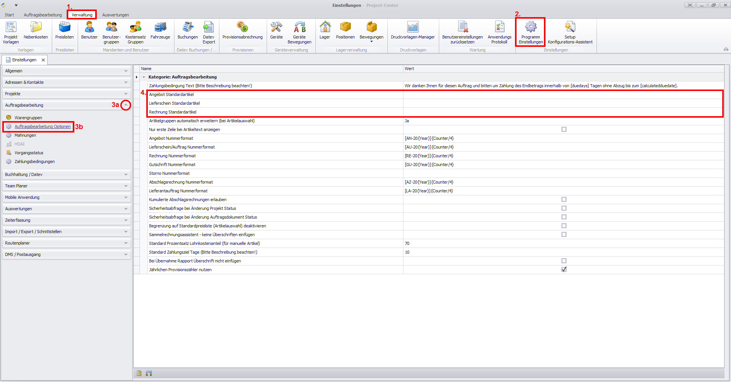Open the Preislisten icon
731x382 pixels.
(x=64, y=27)
